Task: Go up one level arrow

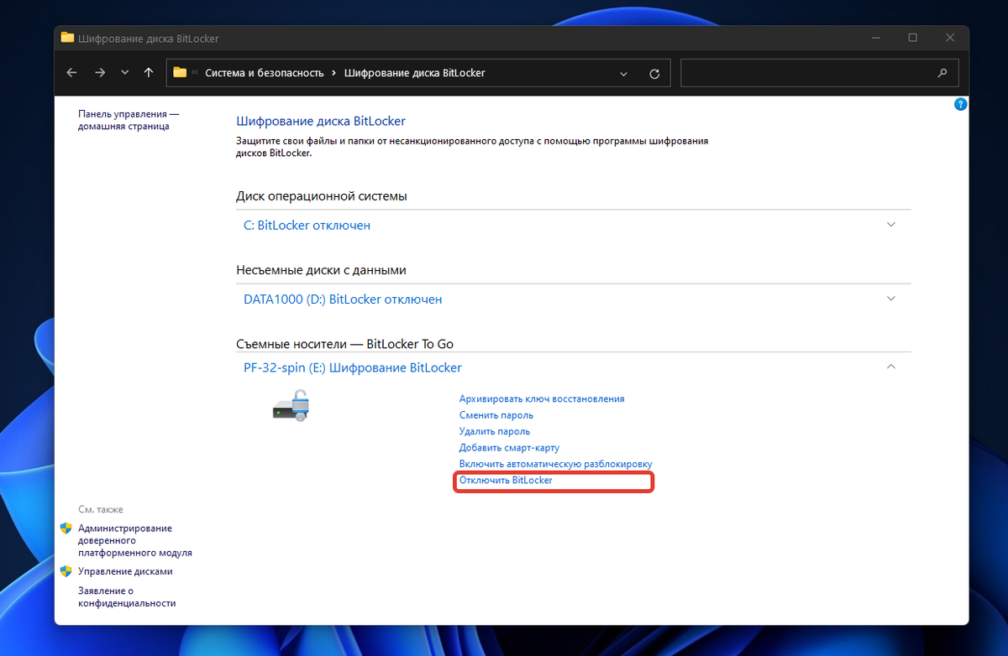Action: point(149,73)
